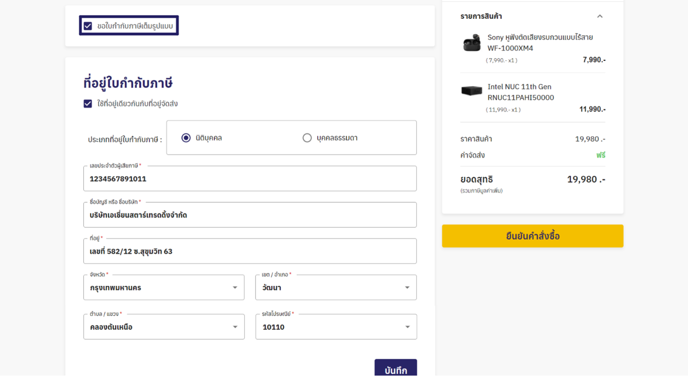This screenshot has height=378, width=688.
Task: Click the Intel NUC 11th Gen product name
Action: tap(521, 92)
